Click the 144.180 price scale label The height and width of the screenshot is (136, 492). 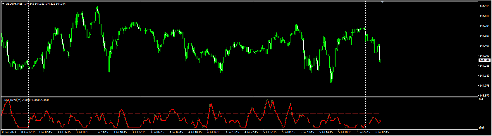(x=485, y=75)
